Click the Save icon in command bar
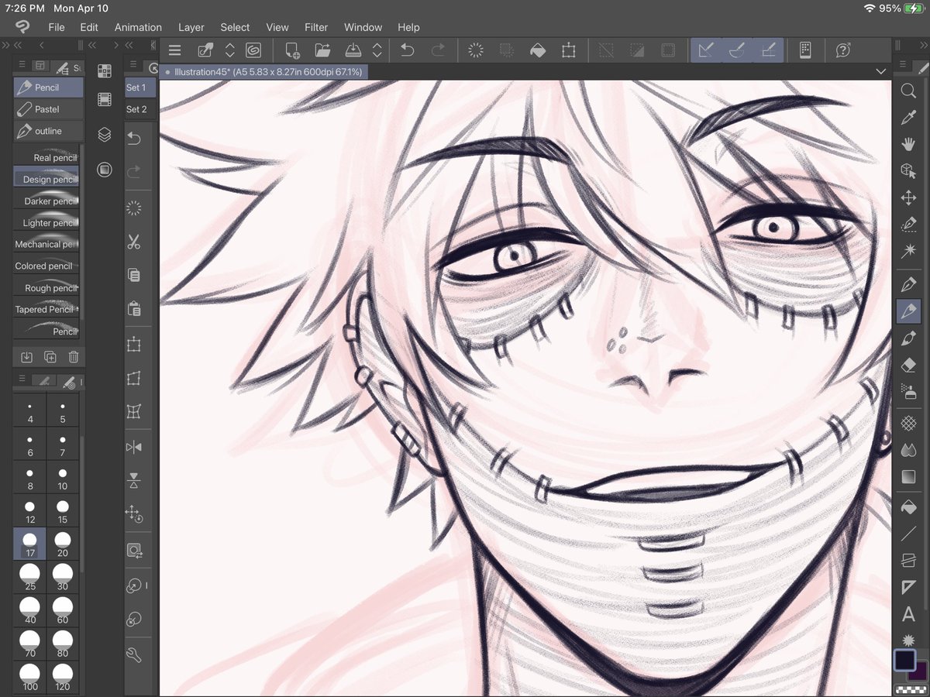Image resolution: width=930 pixels, height=697 pixels. coord(353,50)
